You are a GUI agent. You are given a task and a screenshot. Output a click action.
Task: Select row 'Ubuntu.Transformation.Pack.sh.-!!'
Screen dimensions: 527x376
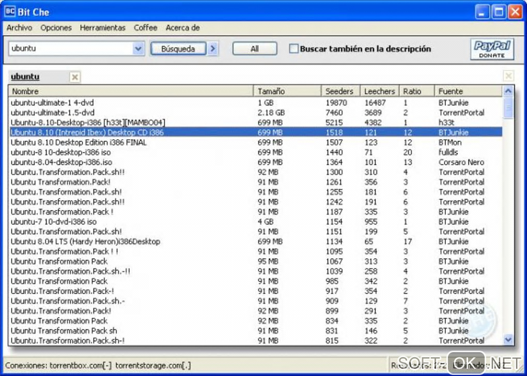(256, 272)
